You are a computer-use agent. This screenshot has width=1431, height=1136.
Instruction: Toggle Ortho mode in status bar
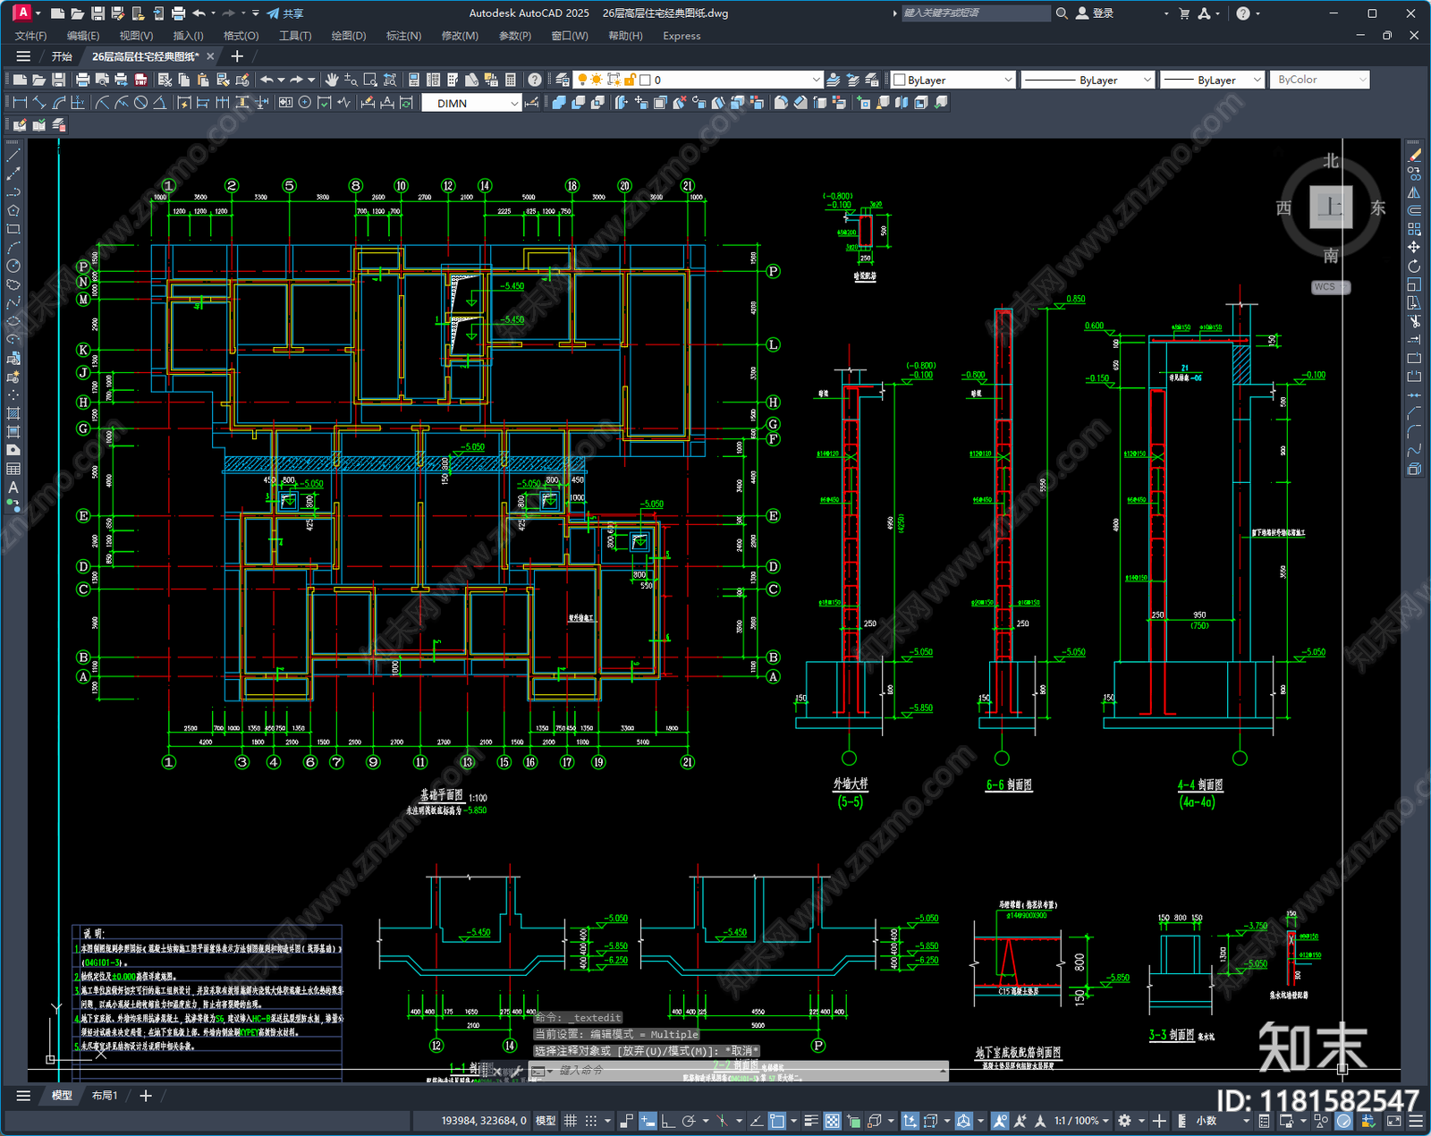(668, 1121)
